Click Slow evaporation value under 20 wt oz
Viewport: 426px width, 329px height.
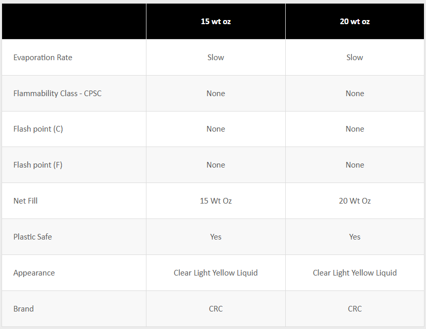pyautogui.click(x=355, y=58)
